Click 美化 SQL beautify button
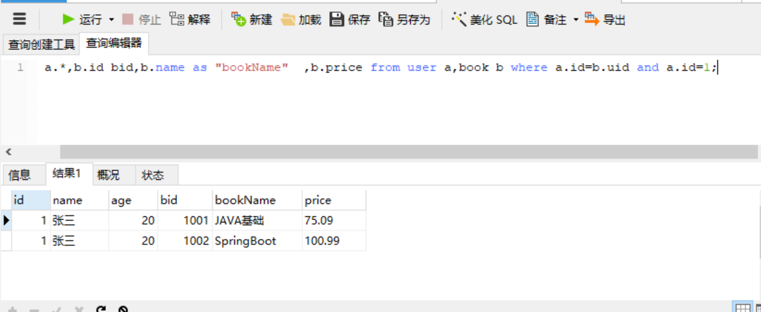 coord(485,20)
